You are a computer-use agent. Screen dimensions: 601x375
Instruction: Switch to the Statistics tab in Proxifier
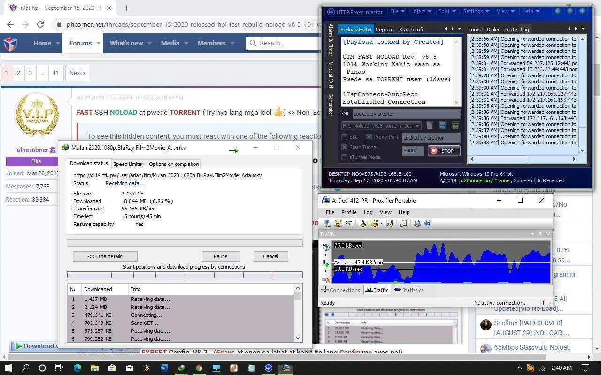(408, 290)
